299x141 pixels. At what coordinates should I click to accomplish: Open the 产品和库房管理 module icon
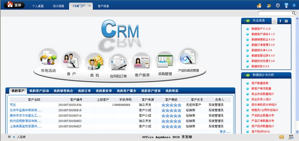(x=188, y=58)
